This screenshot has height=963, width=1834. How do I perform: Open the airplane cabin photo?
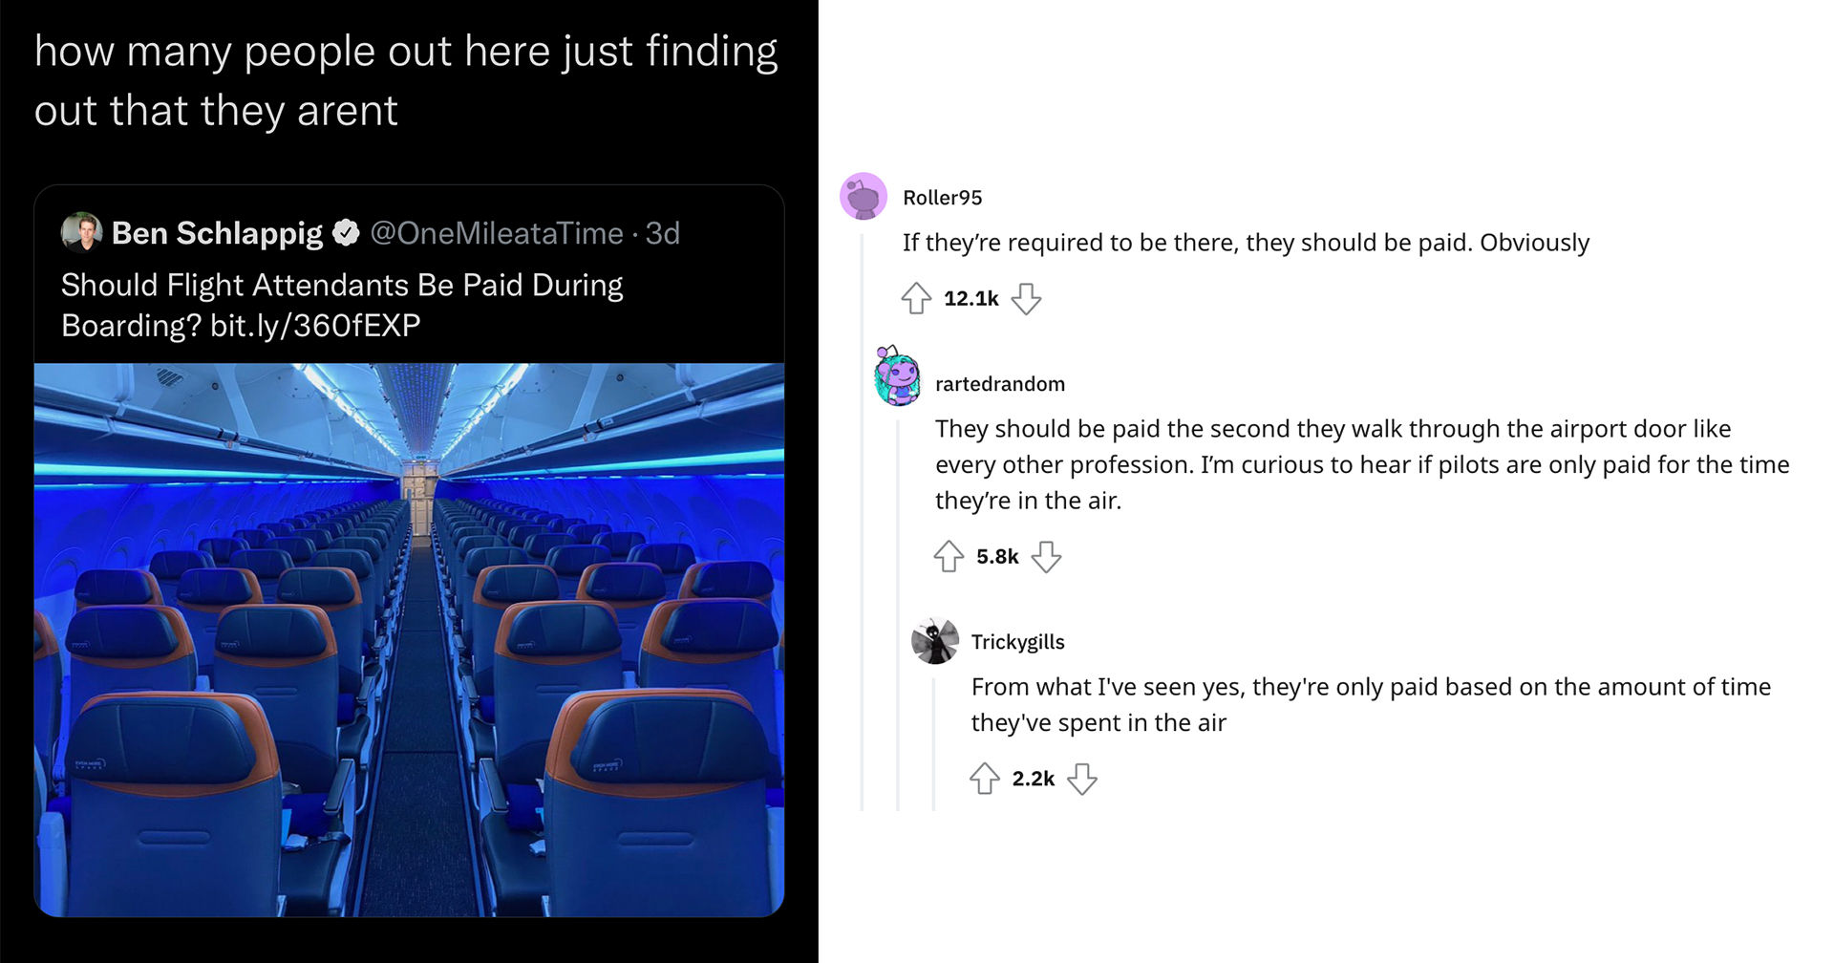pyautogui.click(x=409, y=638)
